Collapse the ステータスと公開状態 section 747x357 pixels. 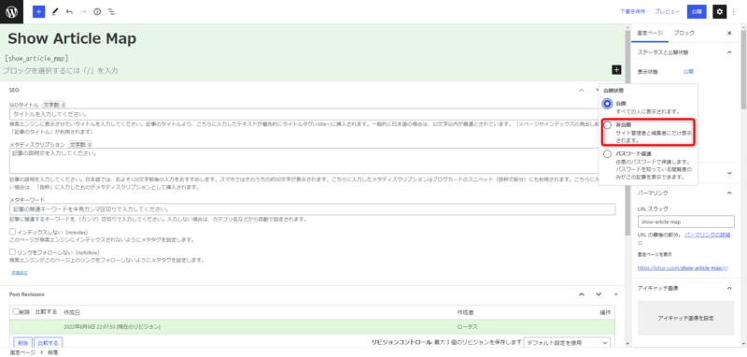729,52
